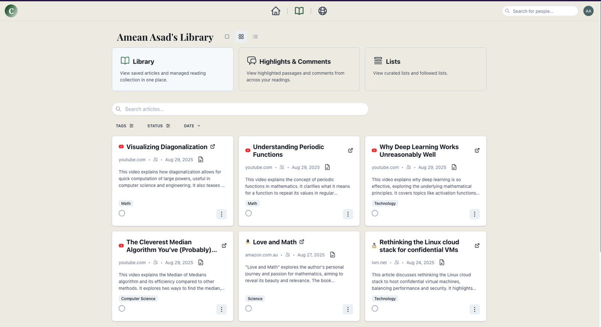Open external link for Rethinking the Linux cloud stack
Image resolution: width=601 pixels, height=327 pixels.
click(x=477, y=246)
